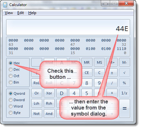
Task: Close the Calculator window
Action: click(127, 3)
